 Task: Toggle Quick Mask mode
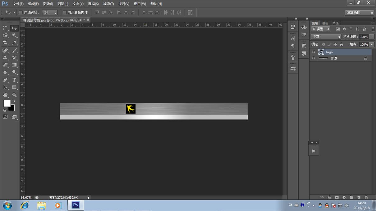tap(5, 117)
